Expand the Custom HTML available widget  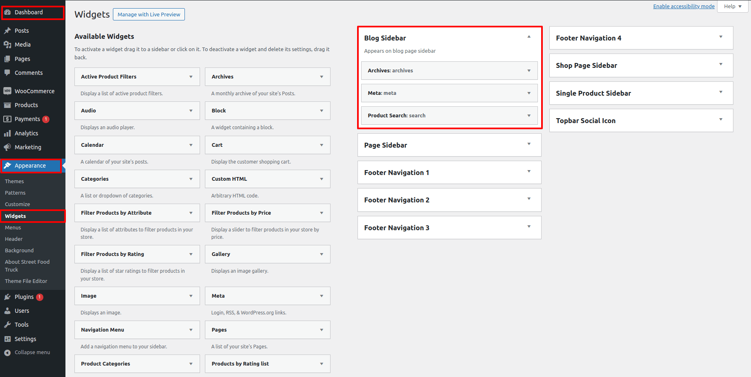322,179
